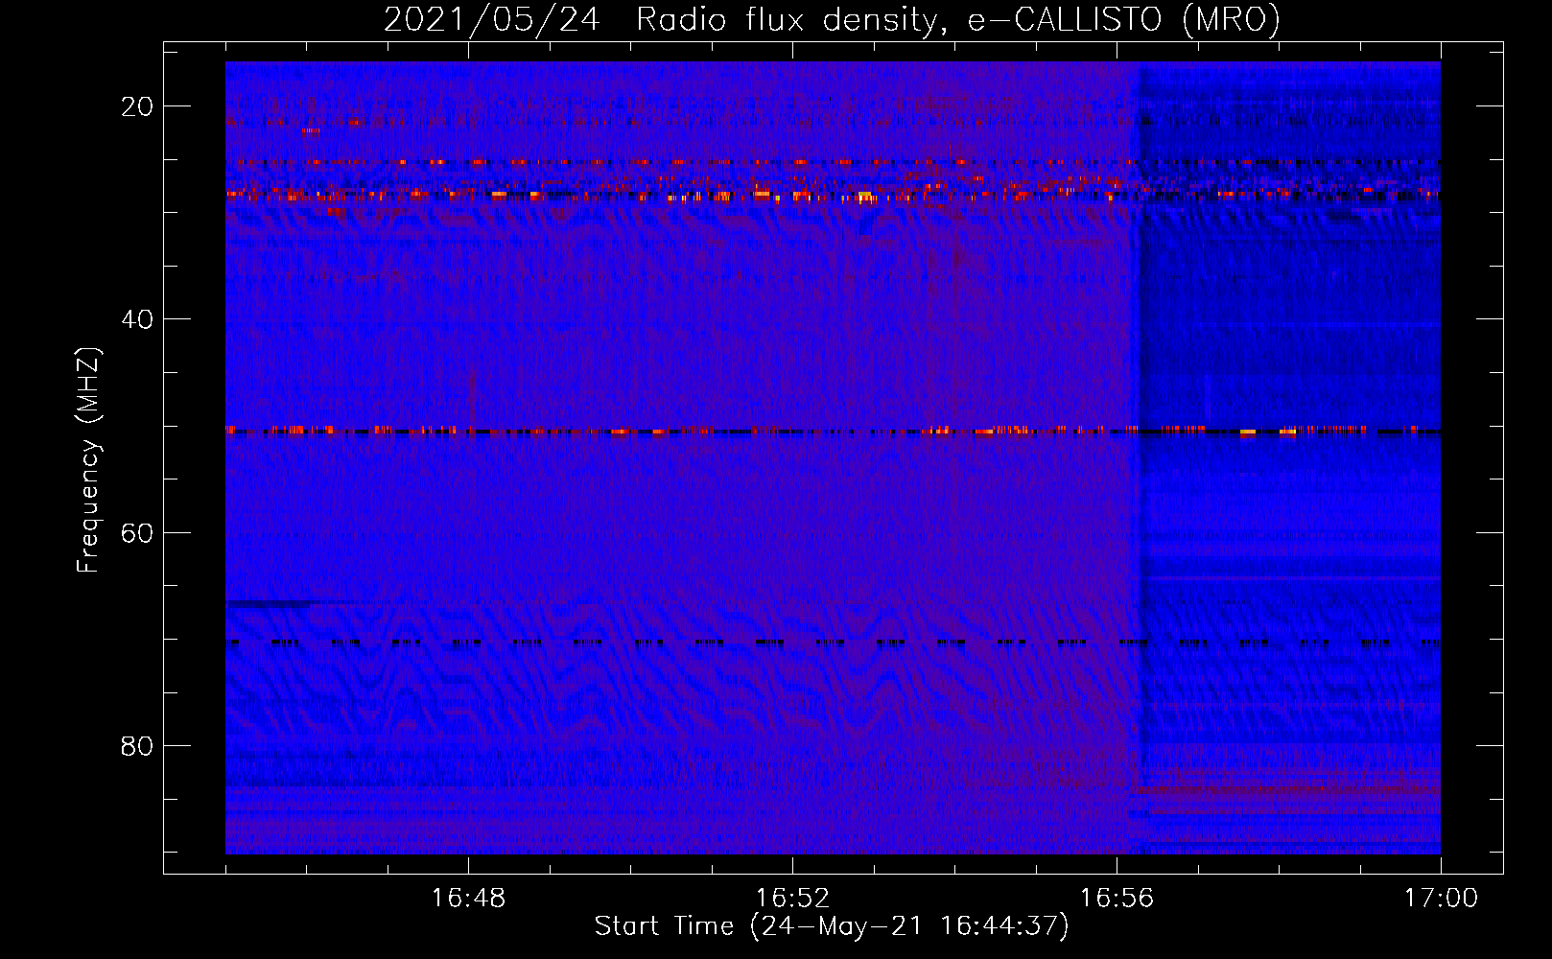Click the plot title '2021/05/24 Radio flux density, e-CALLISTO (MRO)'

click(x=832, y=19)
